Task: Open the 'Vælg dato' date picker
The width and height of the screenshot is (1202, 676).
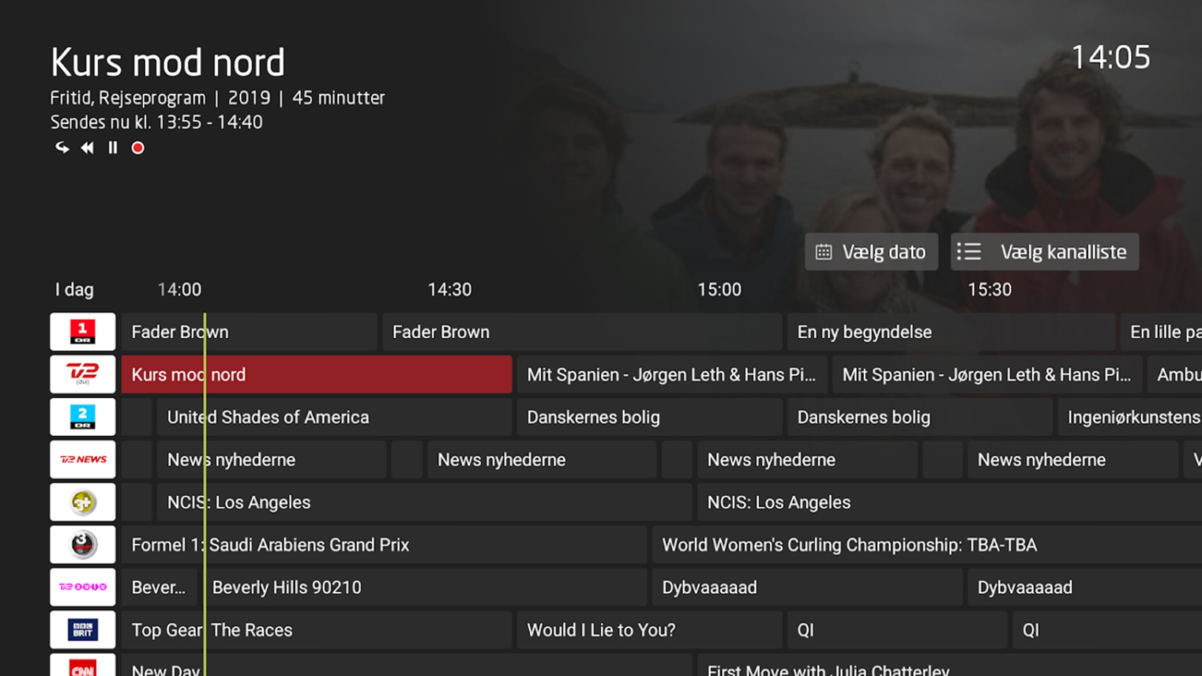Action: coord(869,252)
